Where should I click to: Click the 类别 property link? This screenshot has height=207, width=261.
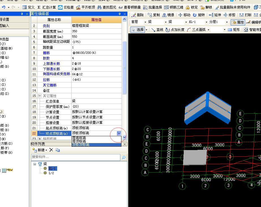(x=46, y=26)
